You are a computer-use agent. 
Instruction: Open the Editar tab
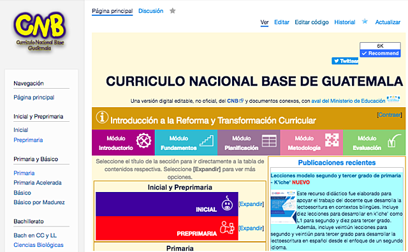click(x=282, y=22)
